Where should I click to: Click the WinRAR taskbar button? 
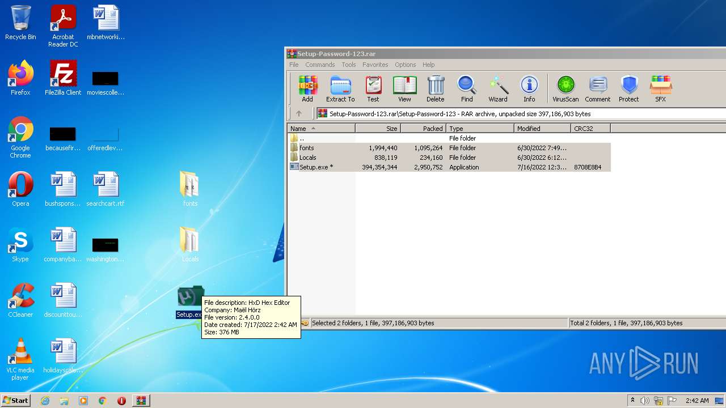[141, 401]
